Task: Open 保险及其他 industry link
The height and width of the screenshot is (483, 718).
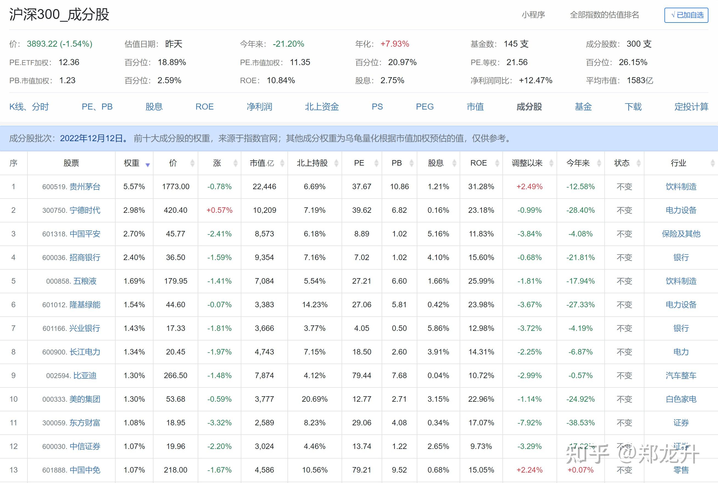Action: point(681,234)
